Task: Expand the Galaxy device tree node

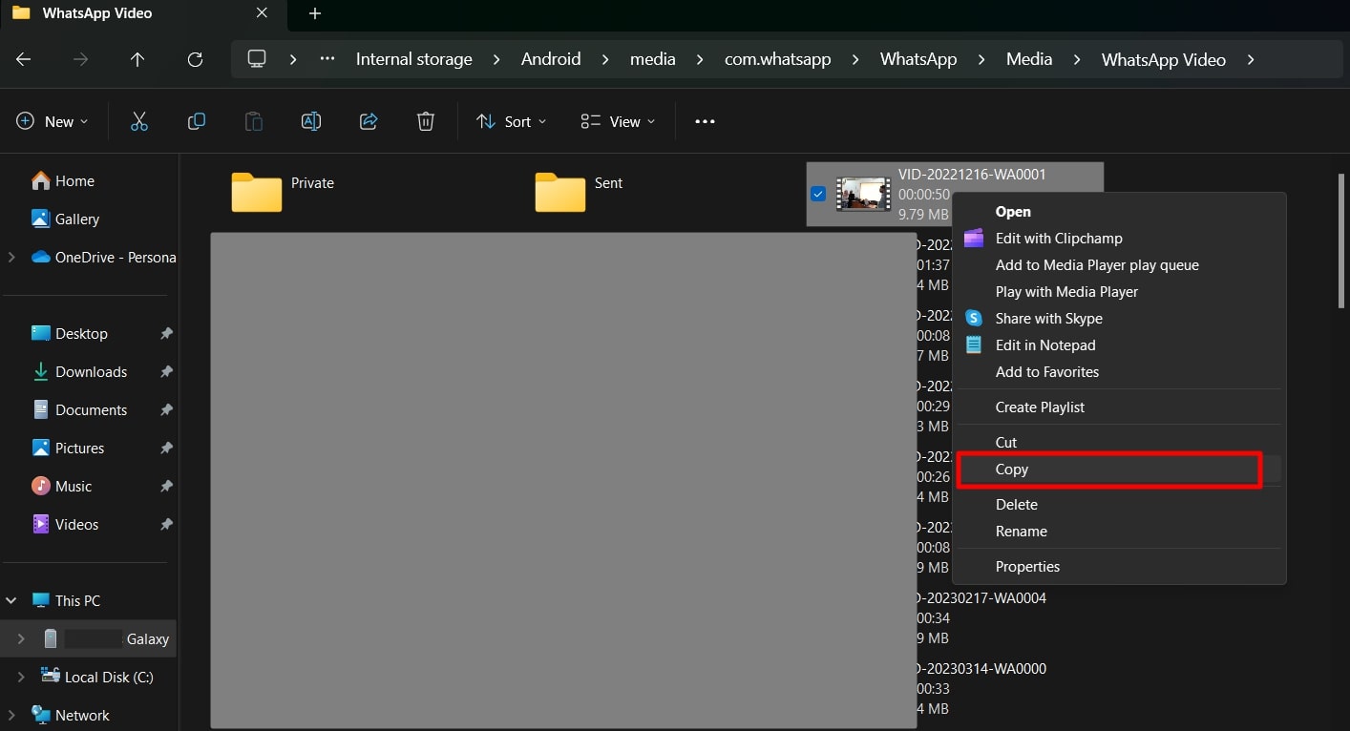Action: 21,638
